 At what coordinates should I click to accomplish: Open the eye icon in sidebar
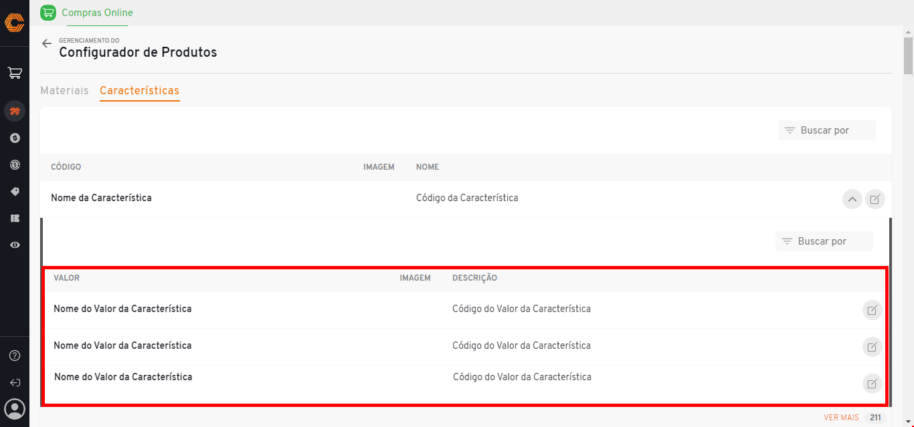click(15, 245)
